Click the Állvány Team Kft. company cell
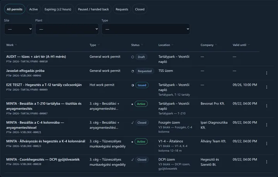 click(x=213, y=141)
